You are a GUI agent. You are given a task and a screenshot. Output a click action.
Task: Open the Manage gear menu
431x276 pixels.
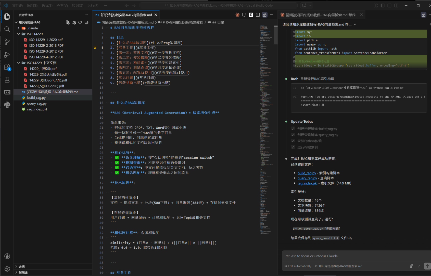pyautogui.click(x=7, y=269)
